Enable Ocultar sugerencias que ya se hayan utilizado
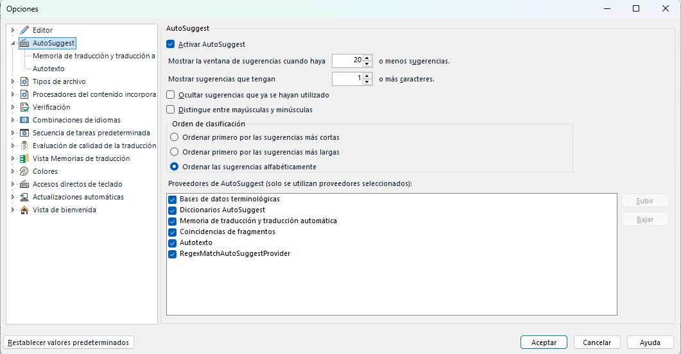This screenshot has height=354, width=681. click(x=171, y=95)
